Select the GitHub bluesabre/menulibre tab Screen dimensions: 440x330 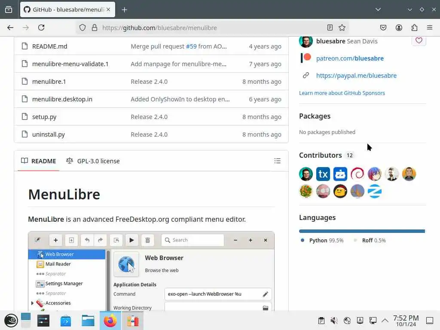(x=67, y=9)
